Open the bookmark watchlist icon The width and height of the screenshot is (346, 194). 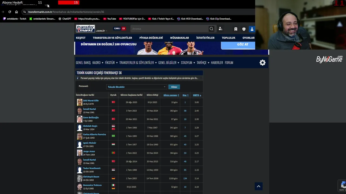[236, 29]
